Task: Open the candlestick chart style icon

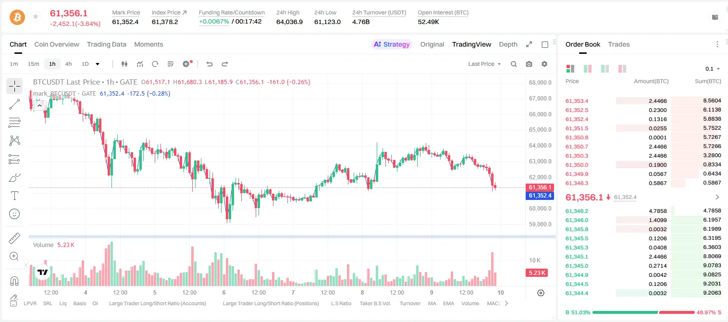Action: pos(125,64)
